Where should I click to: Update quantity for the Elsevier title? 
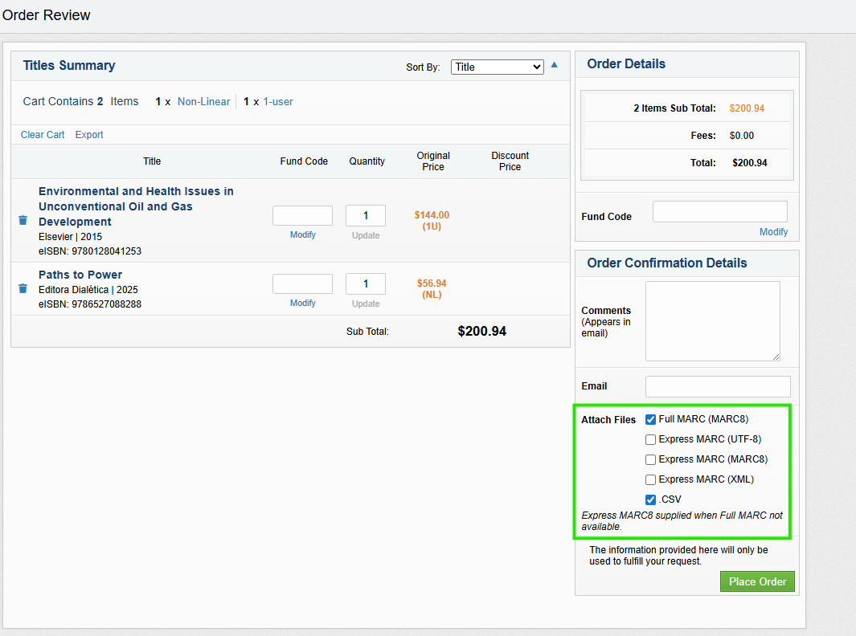click(366, 235)
